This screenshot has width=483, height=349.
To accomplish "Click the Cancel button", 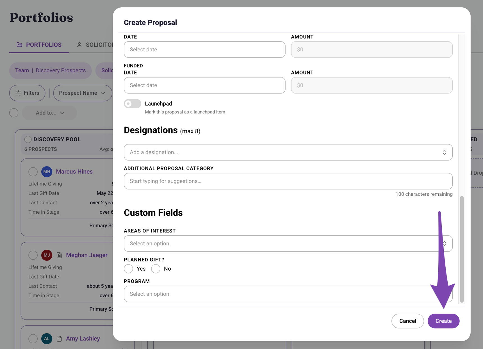I will click(407, 321).
